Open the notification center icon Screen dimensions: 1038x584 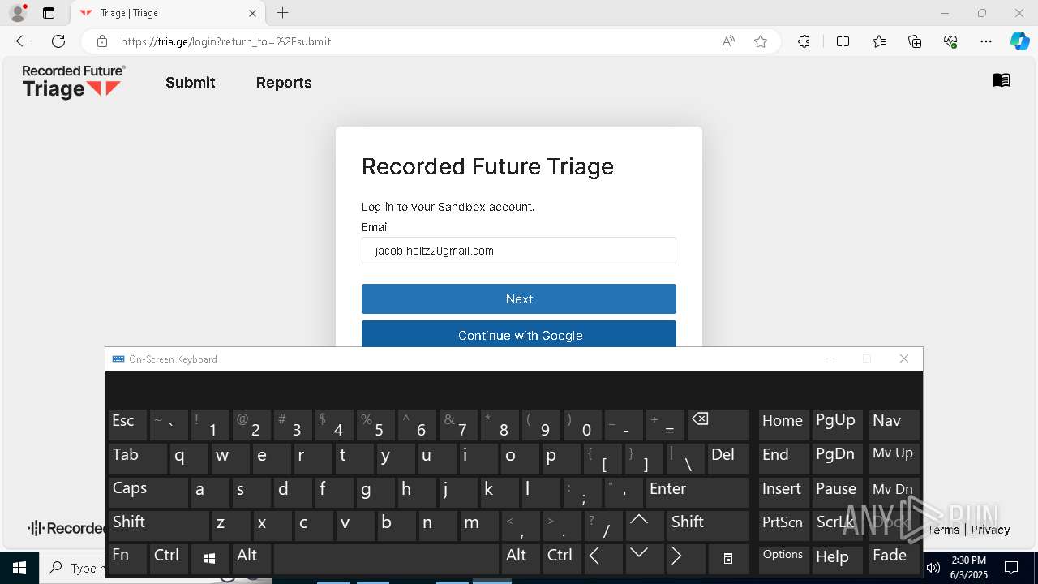[x=1011, y=568]
